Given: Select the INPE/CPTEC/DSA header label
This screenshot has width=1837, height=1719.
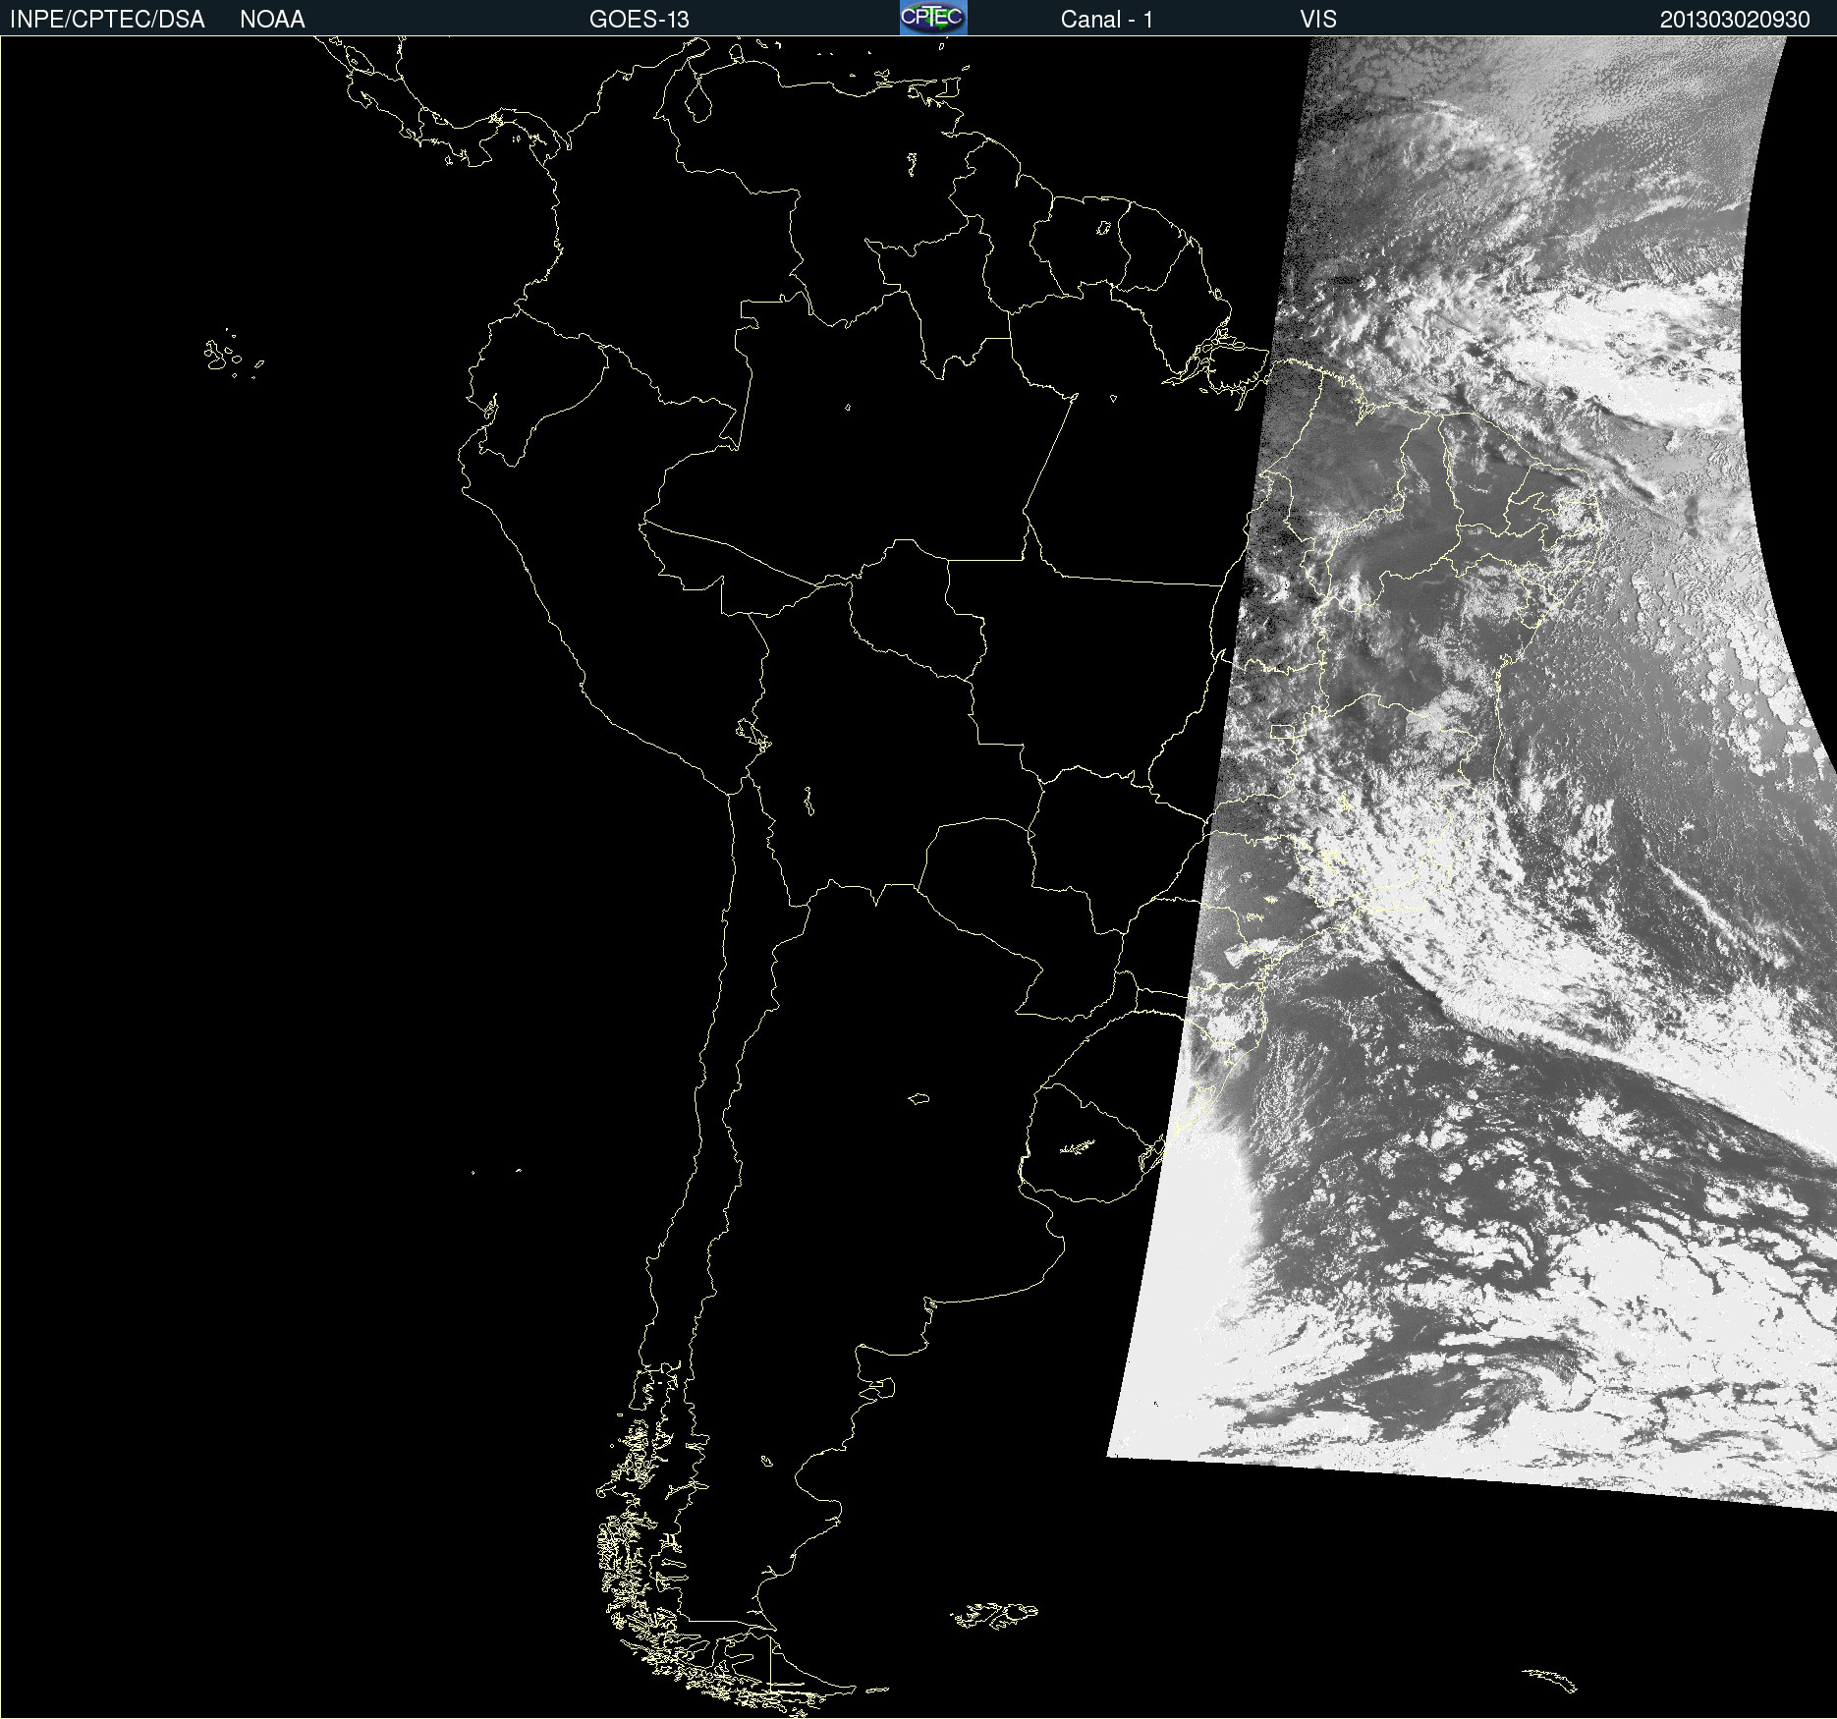Looking at the screenshot, I should tap(107, 19).
